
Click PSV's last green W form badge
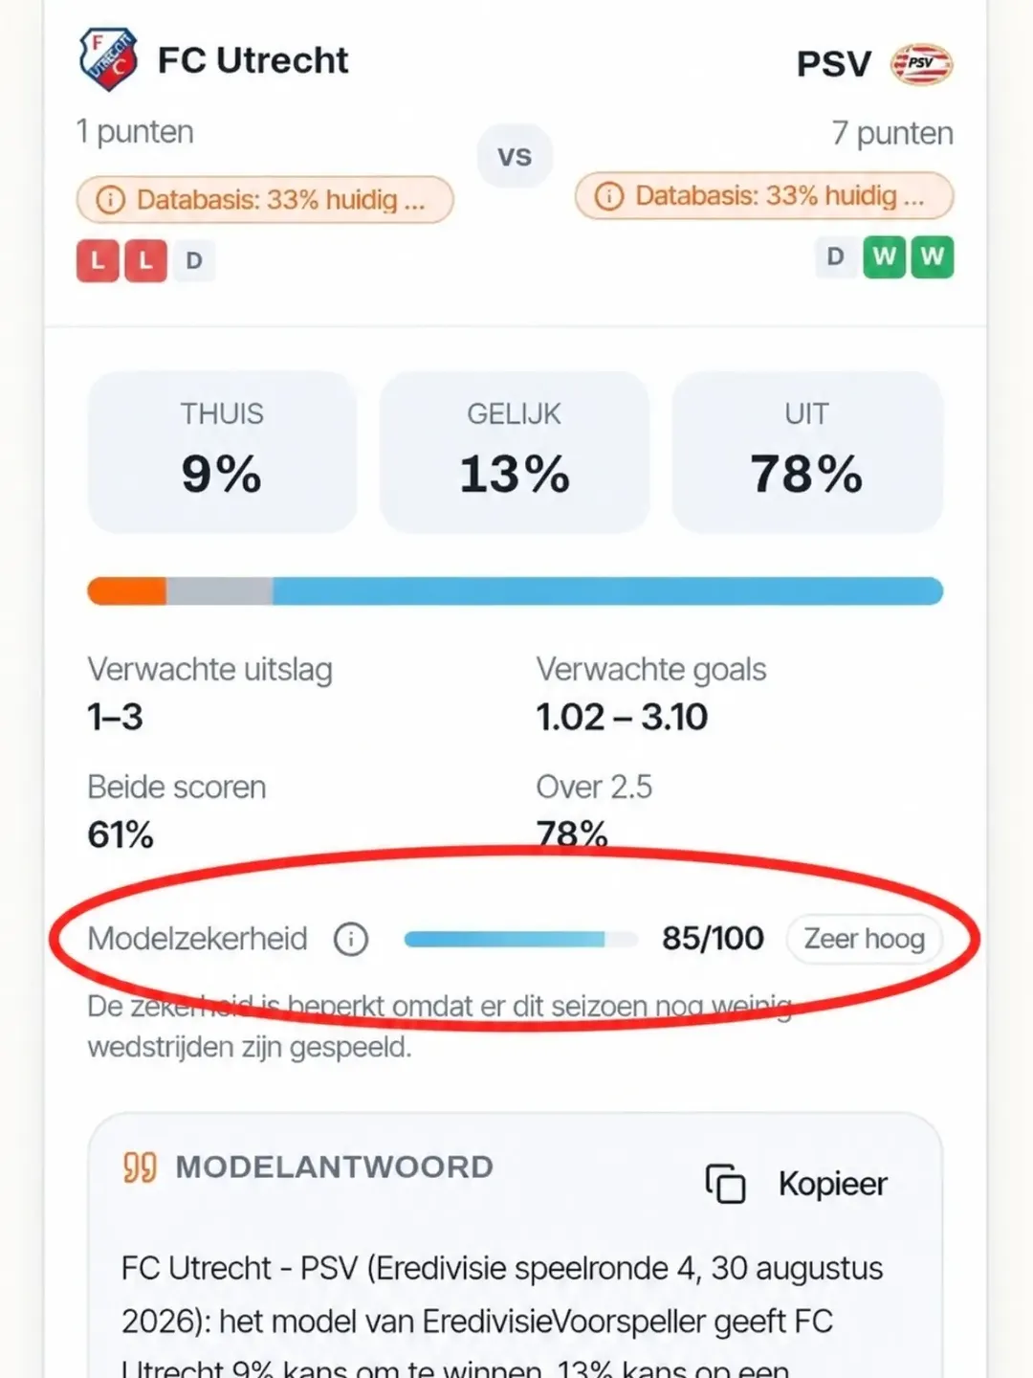click(932, 256)
